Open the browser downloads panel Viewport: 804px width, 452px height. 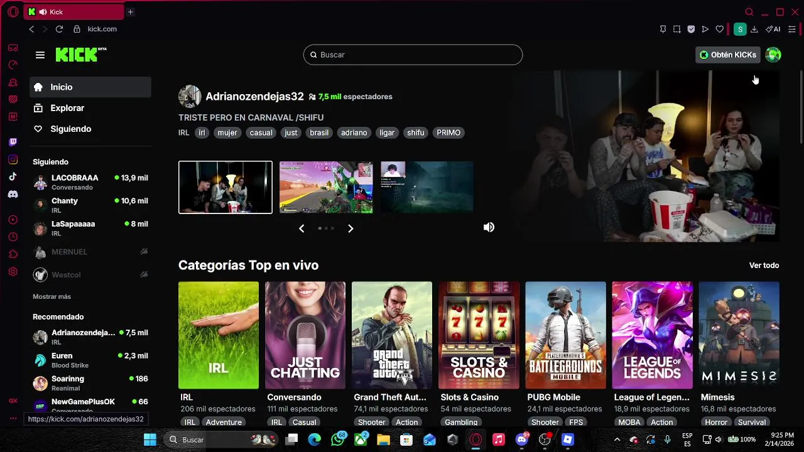pyautogui.click(x=754, y=29)
